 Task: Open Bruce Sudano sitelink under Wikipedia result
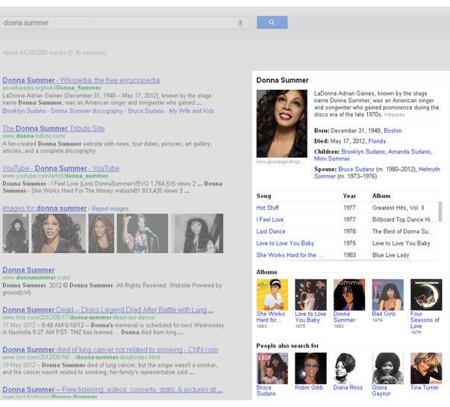[x=146, y=111]
